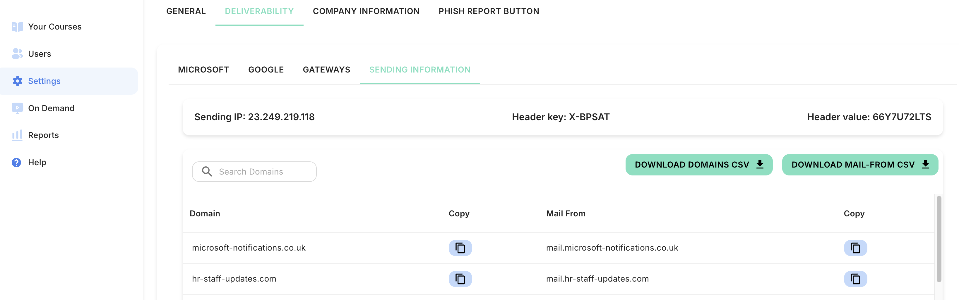The height and width of the screenshot is (300, 959).
Task: Switch to the General tab
Action: click(186, 11)
